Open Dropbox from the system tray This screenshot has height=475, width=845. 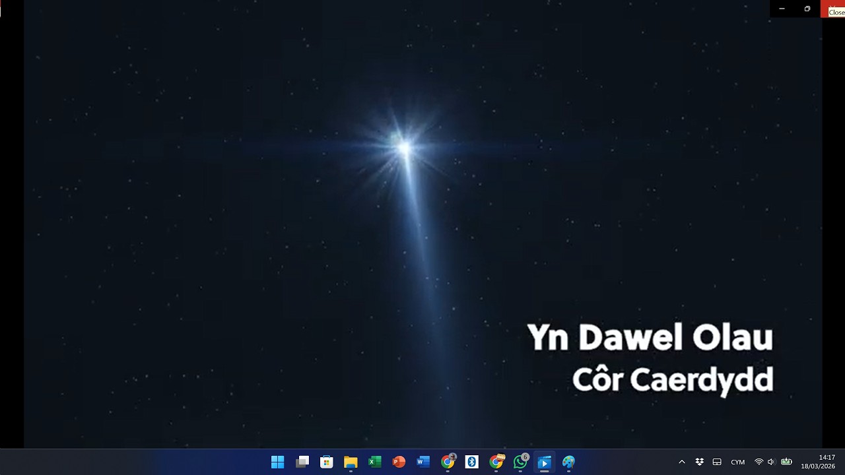tap(700, 462)
